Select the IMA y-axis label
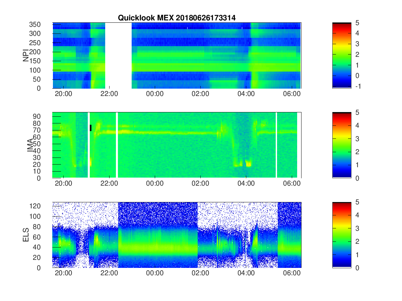The width and height of the screenshot is (402, 301). [x=30, y=145]
